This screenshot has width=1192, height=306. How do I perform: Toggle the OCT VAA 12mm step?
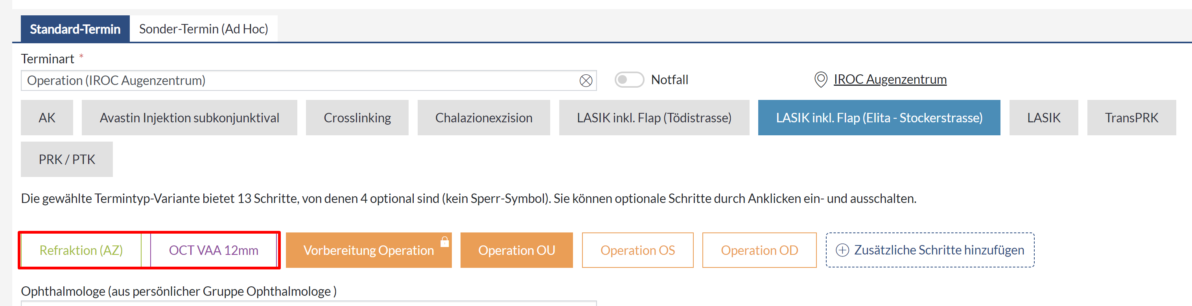213,250
